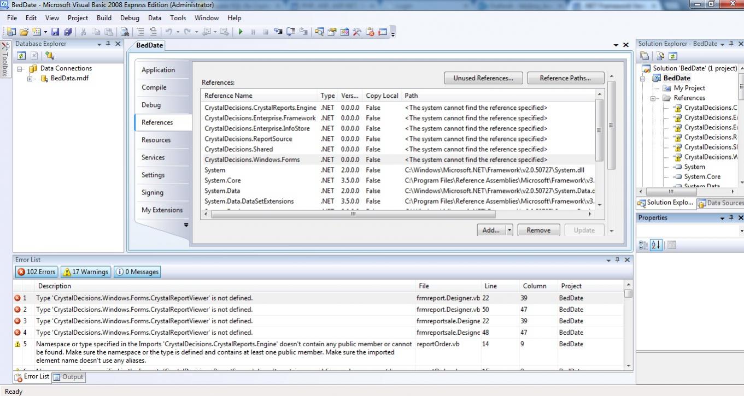Select System.Core reference in Solution Explorer
Image resolution: width=744 pixels, height=396 pixels.
coord(702,176)
